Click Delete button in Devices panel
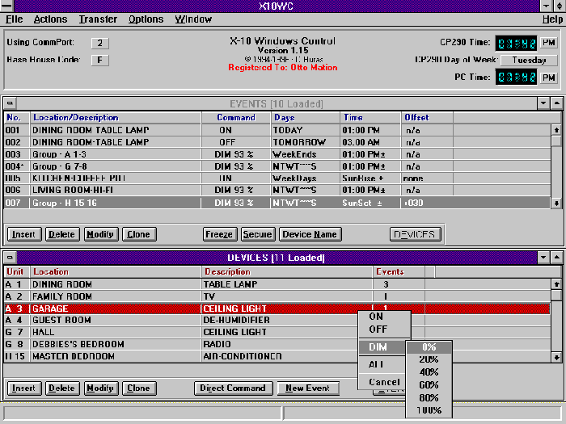The width and height of the screenshot is (566, 424). pos(62,388)
